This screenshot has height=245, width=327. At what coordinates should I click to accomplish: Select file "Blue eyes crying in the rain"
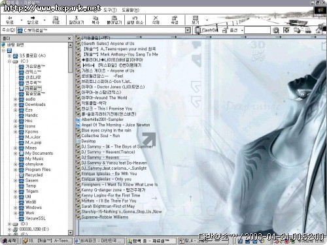point(107,131)
